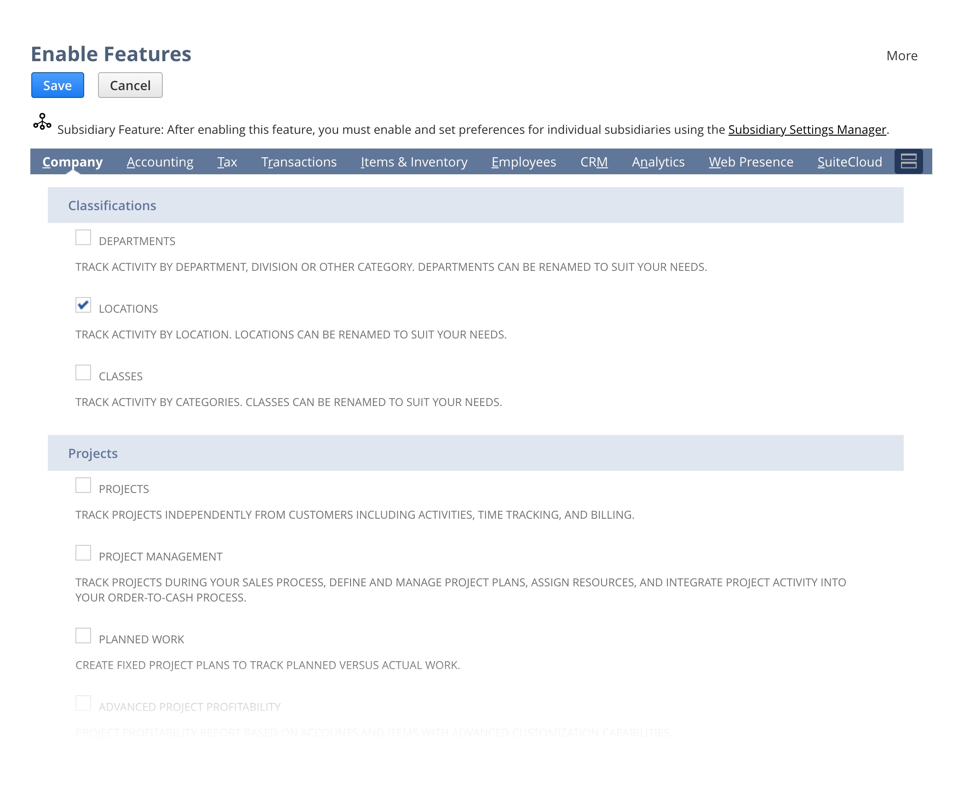Uncheck the Locations checkbox
This screenshot has height=790, width=964.
click(x=83, y=305)
